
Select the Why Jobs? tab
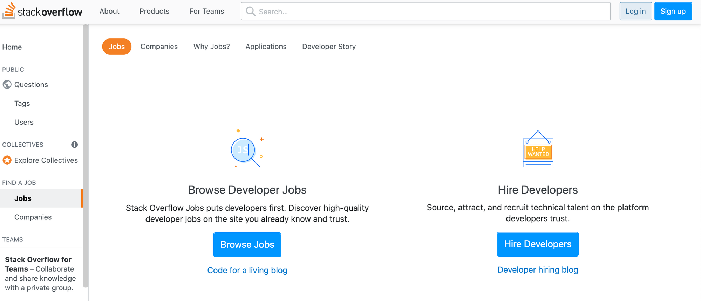[x=211, y=47]
